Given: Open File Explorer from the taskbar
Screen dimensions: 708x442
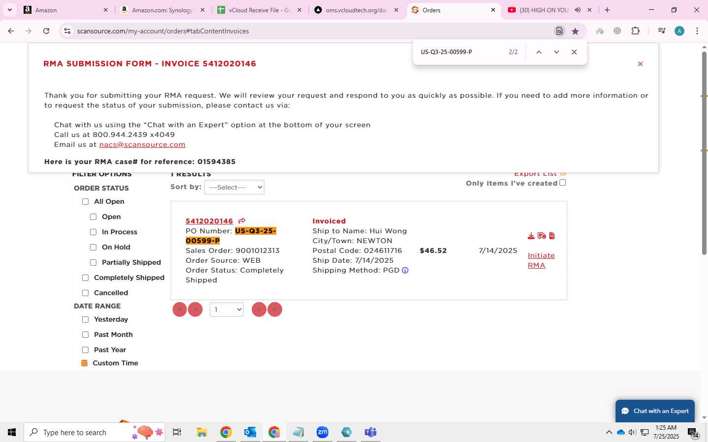Looking at the screenshot, I should click(x=202, y=432).
